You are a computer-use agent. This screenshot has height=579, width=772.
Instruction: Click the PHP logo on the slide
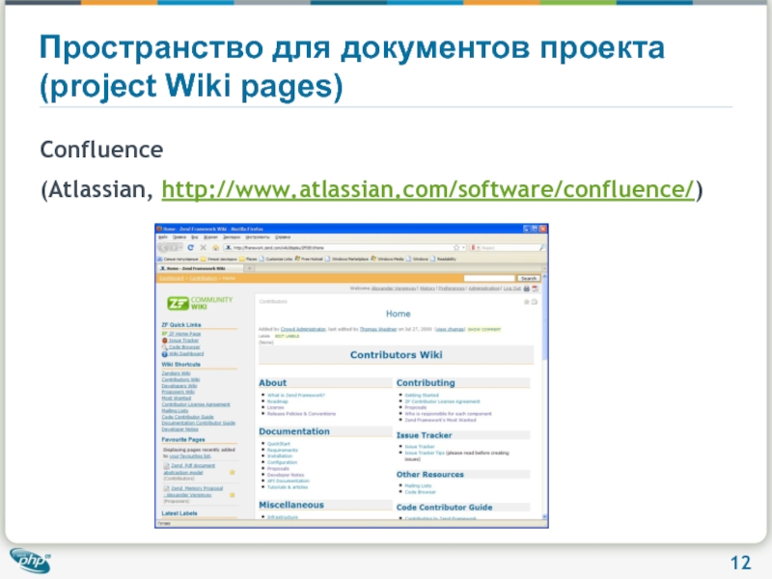pos(30,560)
